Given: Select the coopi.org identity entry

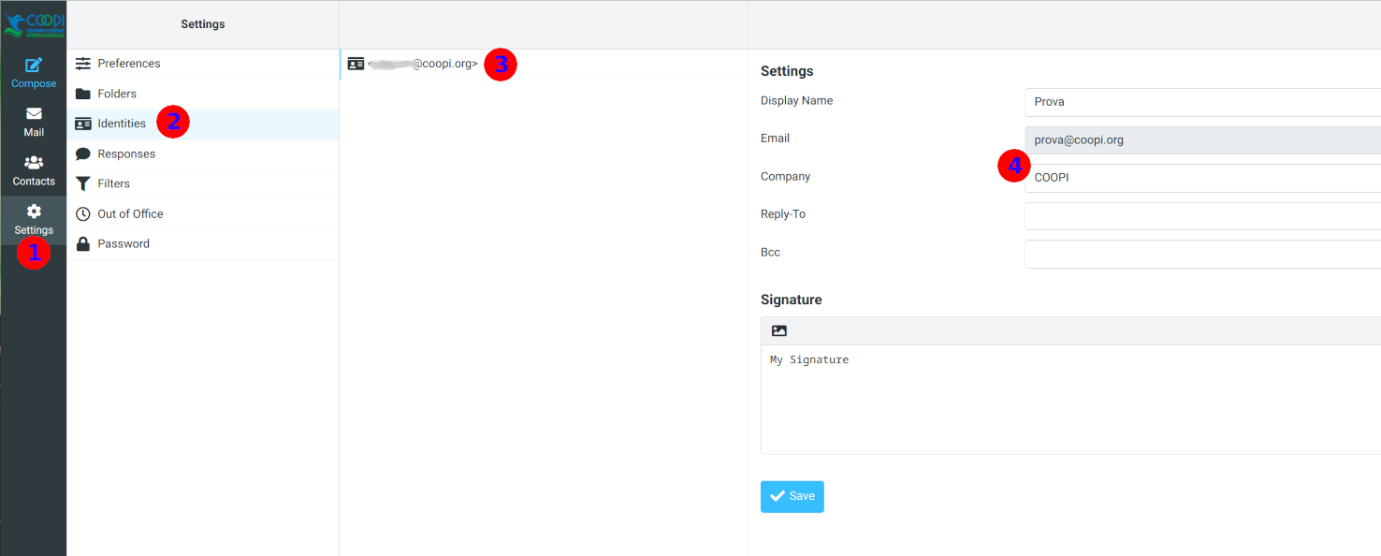Looking at the screenshot, I should click(x=423, y=64).
